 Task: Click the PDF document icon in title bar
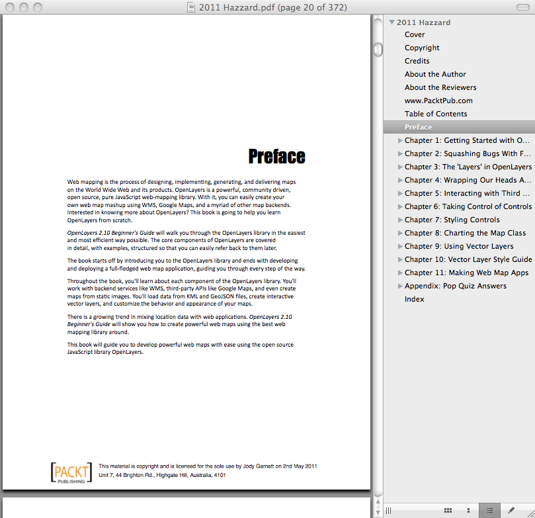click(x=191, y=7)
